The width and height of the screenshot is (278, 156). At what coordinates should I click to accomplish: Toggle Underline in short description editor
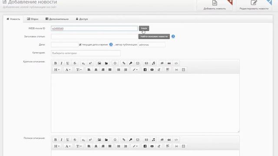[68, 63]
